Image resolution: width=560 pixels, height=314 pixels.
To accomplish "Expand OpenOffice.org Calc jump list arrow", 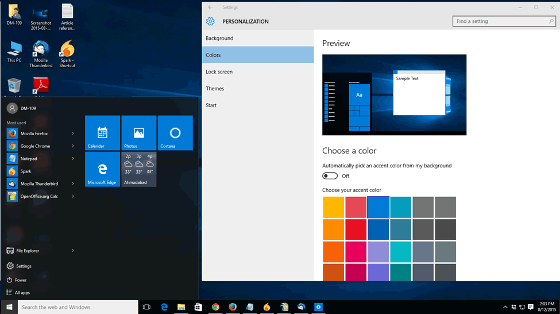I will (x=73, y=197).
